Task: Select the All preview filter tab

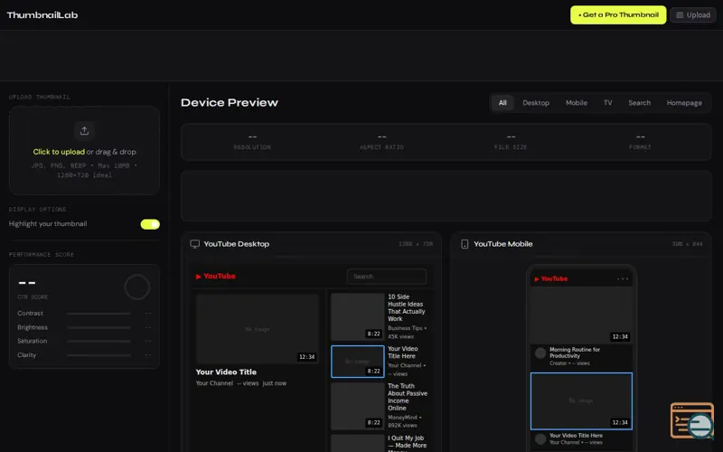Action: coord(502,103)
